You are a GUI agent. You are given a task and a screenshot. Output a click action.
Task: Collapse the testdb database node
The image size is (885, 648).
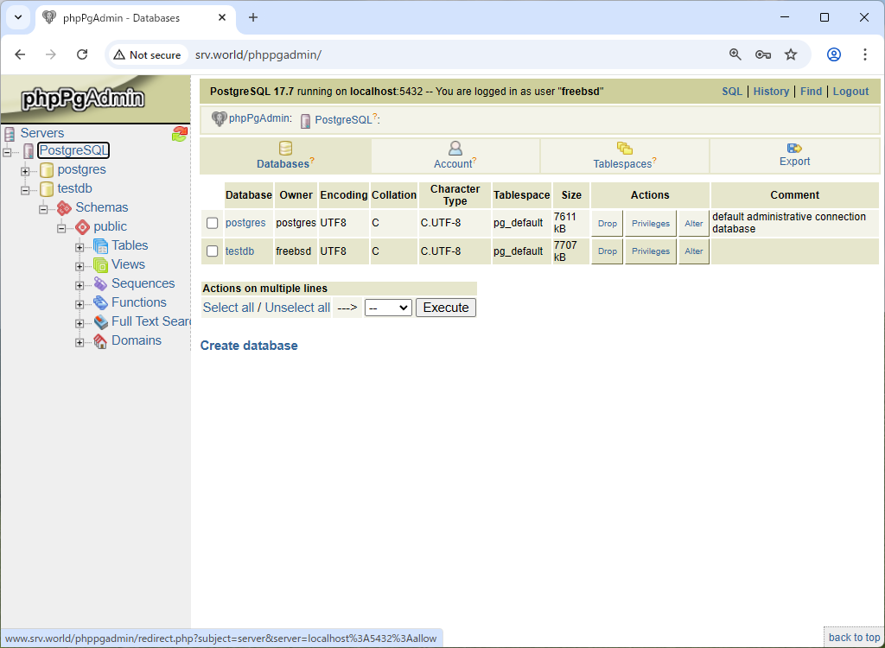(25, 190)
